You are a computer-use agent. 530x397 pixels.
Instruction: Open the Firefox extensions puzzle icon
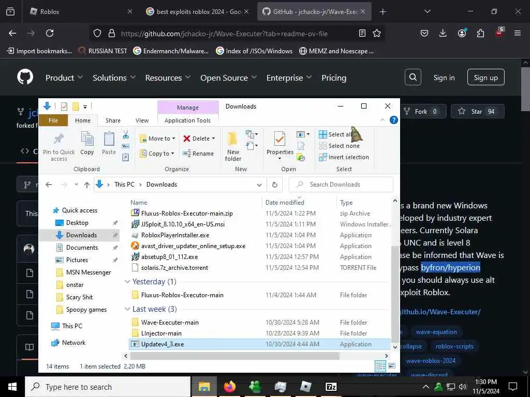coord(480,33)
